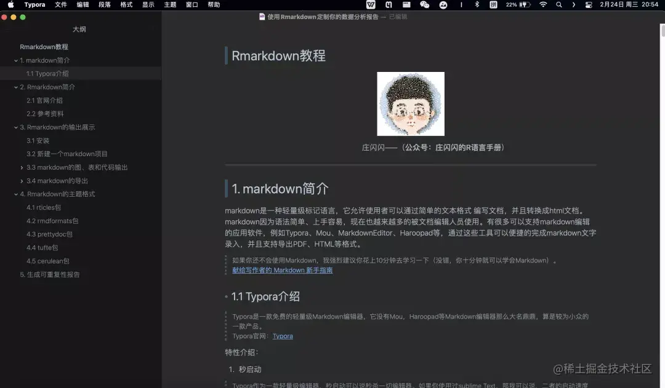Open the Typora官网 link

(x=283, y=336)
